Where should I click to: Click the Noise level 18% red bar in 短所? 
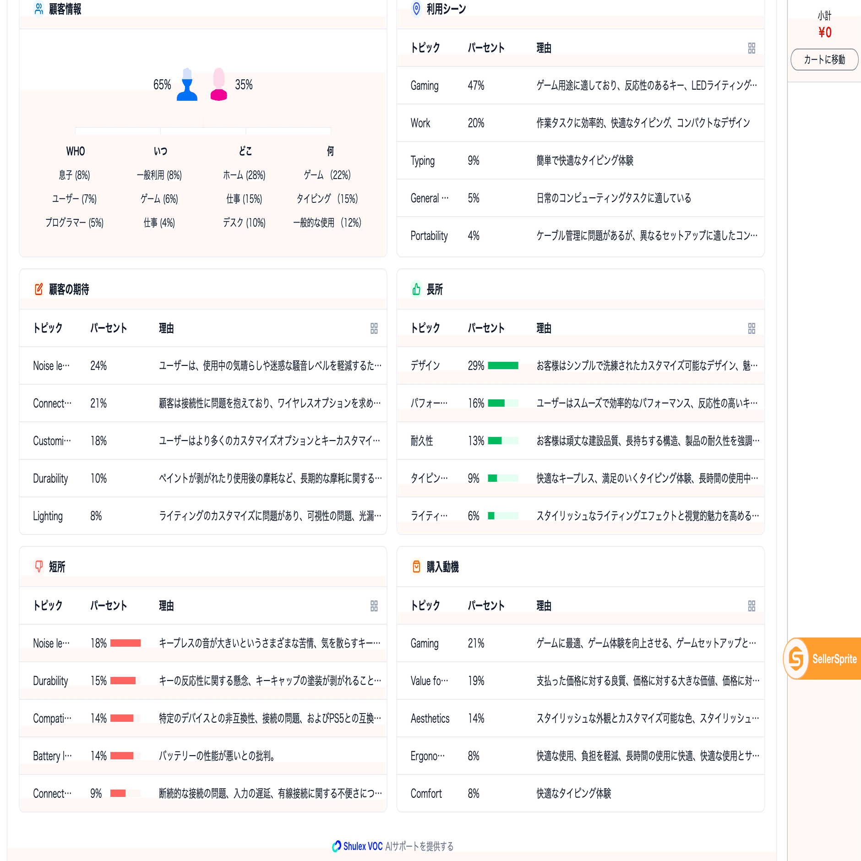click(x=125, y=643)
